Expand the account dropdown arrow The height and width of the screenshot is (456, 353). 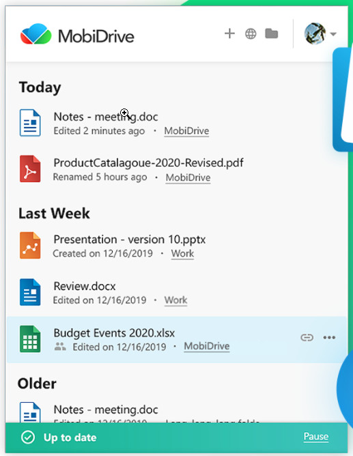[x=333, y=34]
